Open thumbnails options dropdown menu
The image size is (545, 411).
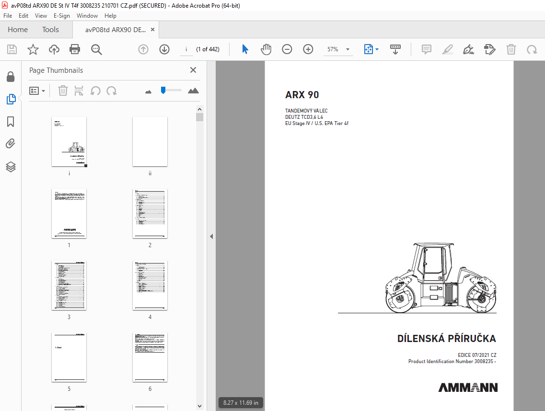pyautogui.click(x=37, y=91)
